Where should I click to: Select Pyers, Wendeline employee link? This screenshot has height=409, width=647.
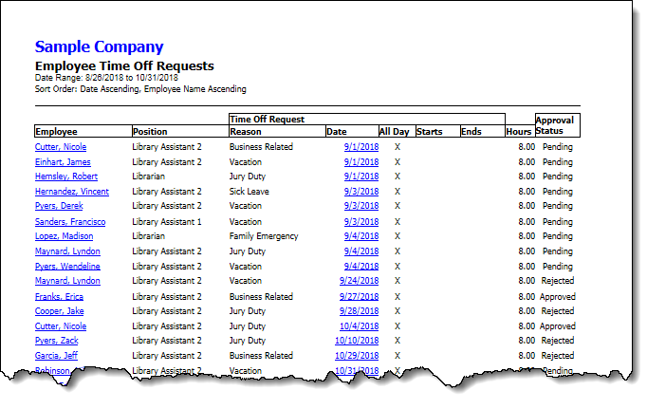[x=67, y=267]
